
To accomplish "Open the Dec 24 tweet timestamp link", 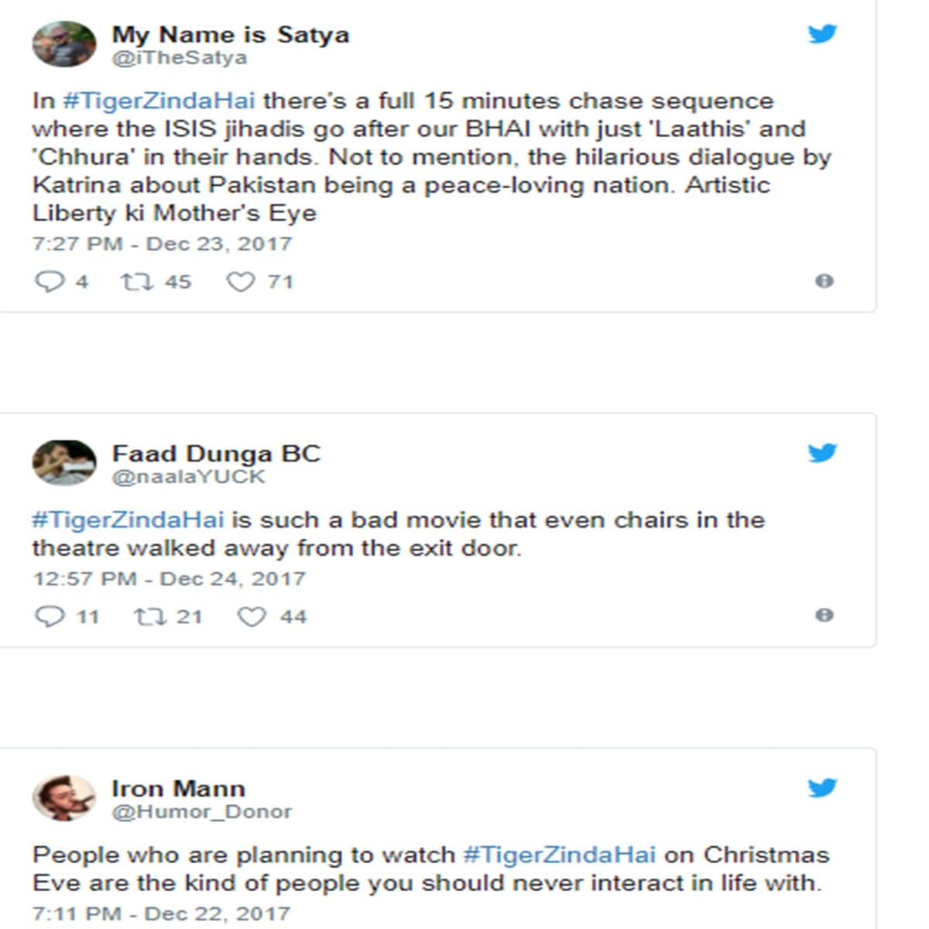I will tap(169, 578).
